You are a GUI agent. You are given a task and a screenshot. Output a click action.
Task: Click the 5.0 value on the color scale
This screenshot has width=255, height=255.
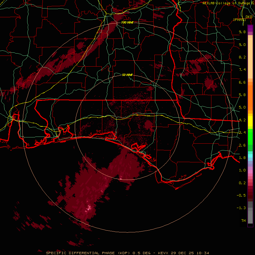242,107
